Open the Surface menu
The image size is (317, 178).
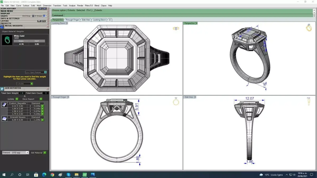[26, 6]
